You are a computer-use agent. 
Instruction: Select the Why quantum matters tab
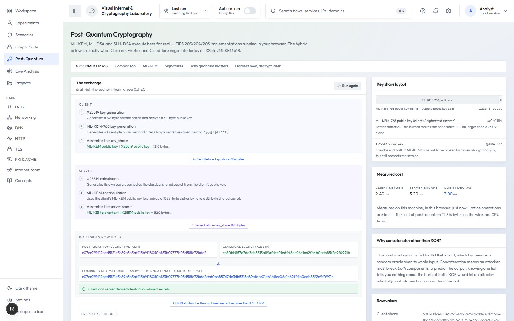pos(209,66)
